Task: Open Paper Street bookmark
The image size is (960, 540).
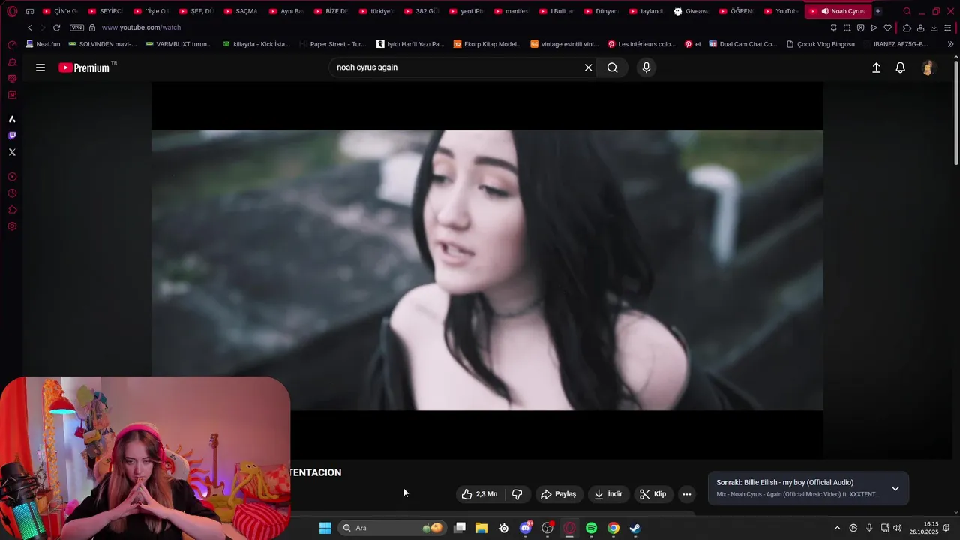Action: pos(332,44)
